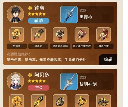The image size is (128, 107).
Task: Select Zhongli's goblet artifact above 岩元素伤害加成
Action: click(82, 35)
